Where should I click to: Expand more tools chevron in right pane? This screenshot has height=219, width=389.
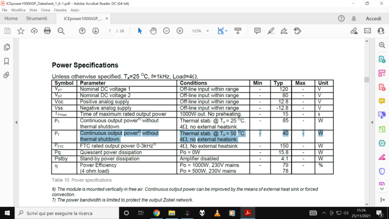(x=382, y=189)
